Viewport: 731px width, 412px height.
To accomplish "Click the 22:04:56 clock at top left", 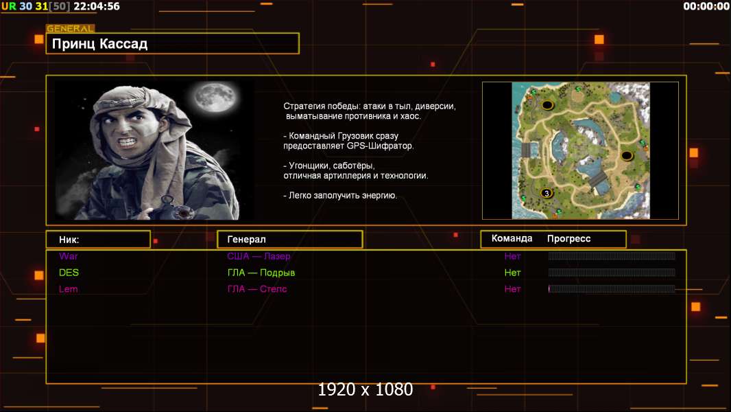I will pyautogui.click(x=97, y=6).
